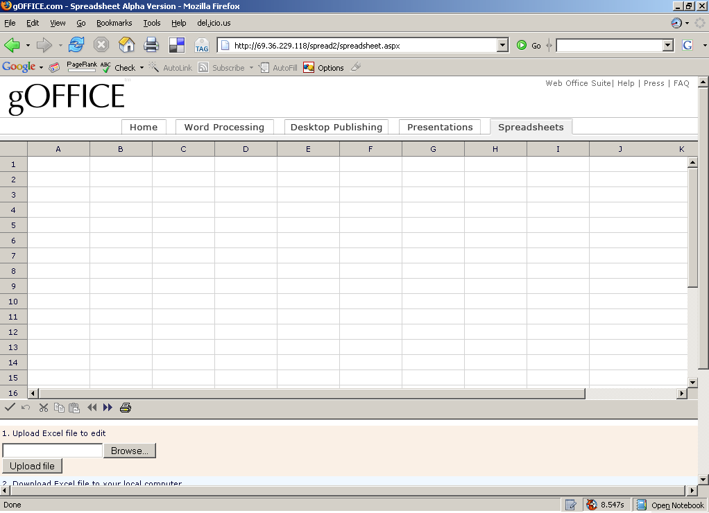Click the browser search input box
The height and width of the screenshot is (513, 709).
point(610,45)
